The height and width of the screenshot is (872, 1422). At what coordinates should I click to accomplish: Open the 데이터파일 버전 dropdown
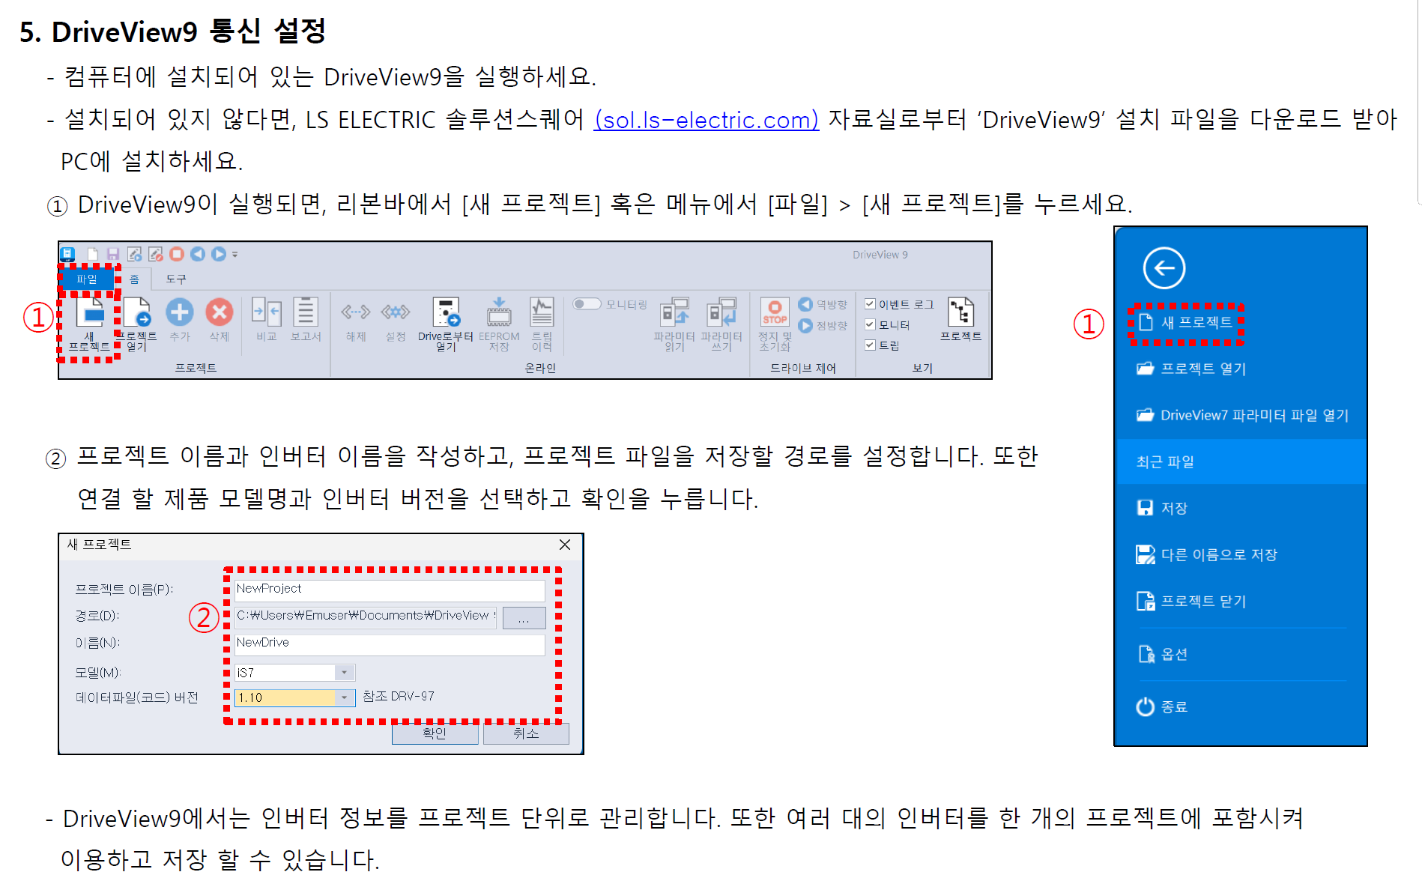click(345, 697)
